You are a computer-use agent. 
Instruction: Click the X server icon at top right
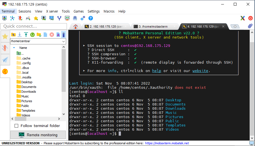coord(243,18)
